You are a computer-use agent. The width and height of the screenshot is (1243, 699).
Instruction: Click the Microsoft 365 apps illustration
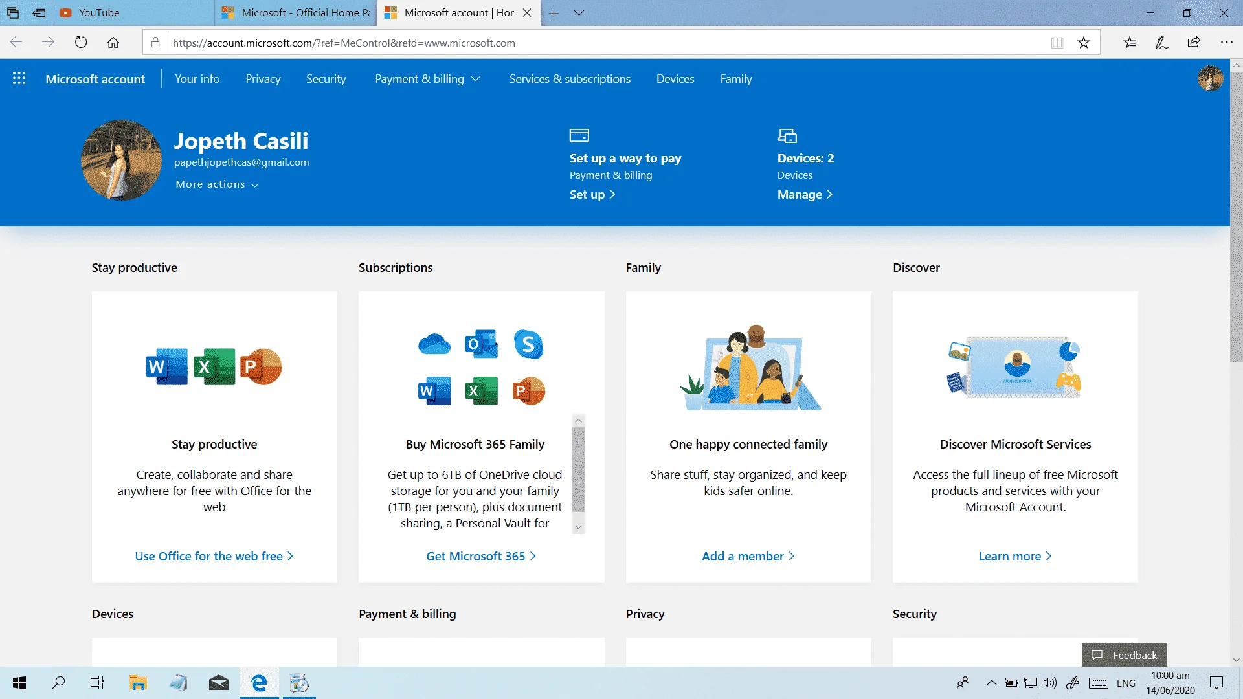click(x=482, y=367)
